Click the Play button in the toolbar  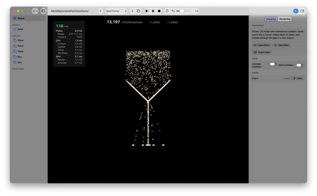pyautogui.click(x=147, y=11)
